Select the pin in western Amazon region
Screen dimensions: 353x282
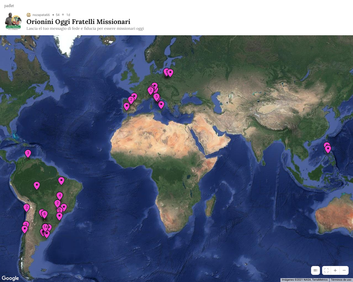tap(37, 185)
